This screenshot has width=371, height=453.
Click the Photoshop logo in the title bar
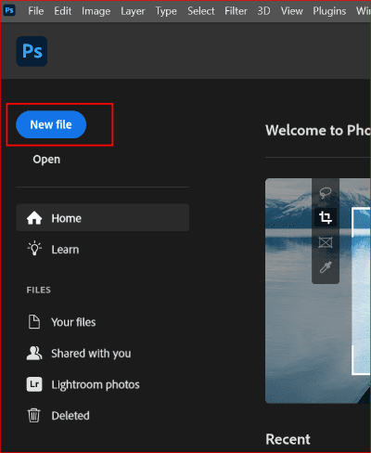[9, 11]
